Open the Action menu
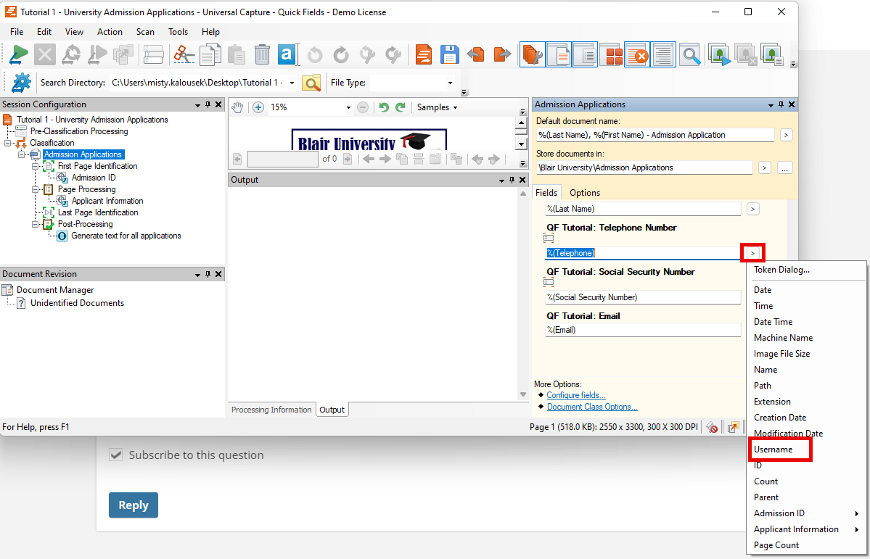 (x=110, y=32)
